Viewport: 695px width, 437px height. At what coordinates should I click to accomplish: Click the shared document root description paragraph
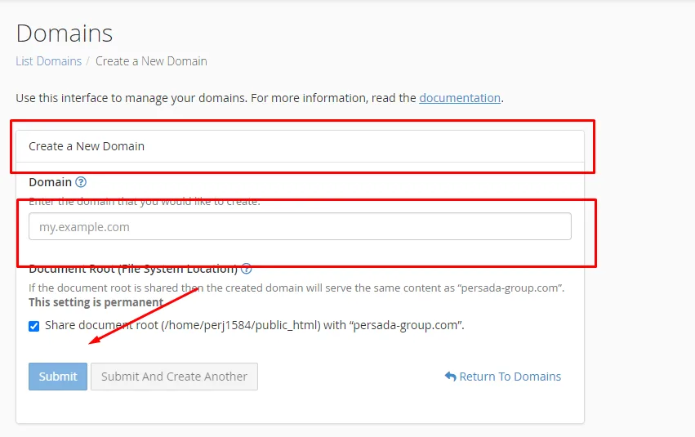click(x=296, y=288)
